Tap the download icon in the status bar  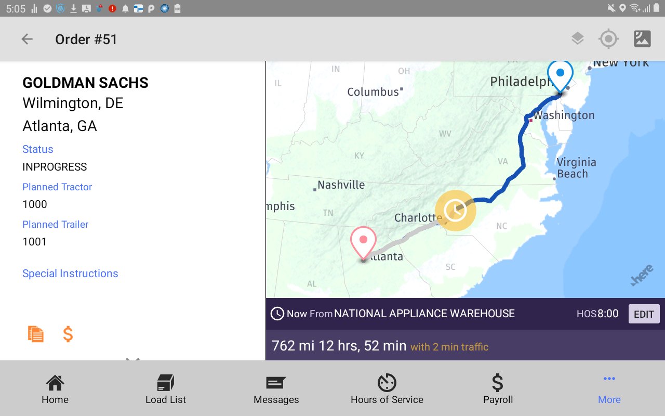click(74, 8)
